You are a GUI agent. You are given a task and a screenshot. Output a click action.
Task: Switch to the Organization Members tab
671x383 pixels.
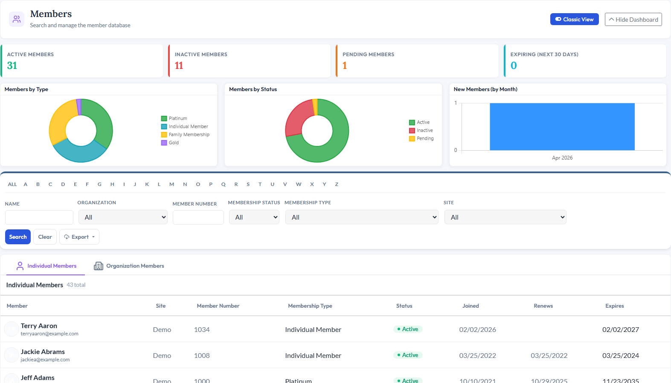[x=129, y=266]
